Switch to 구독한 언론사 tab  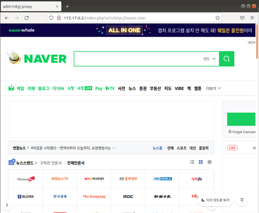click(x=51, y=163)
